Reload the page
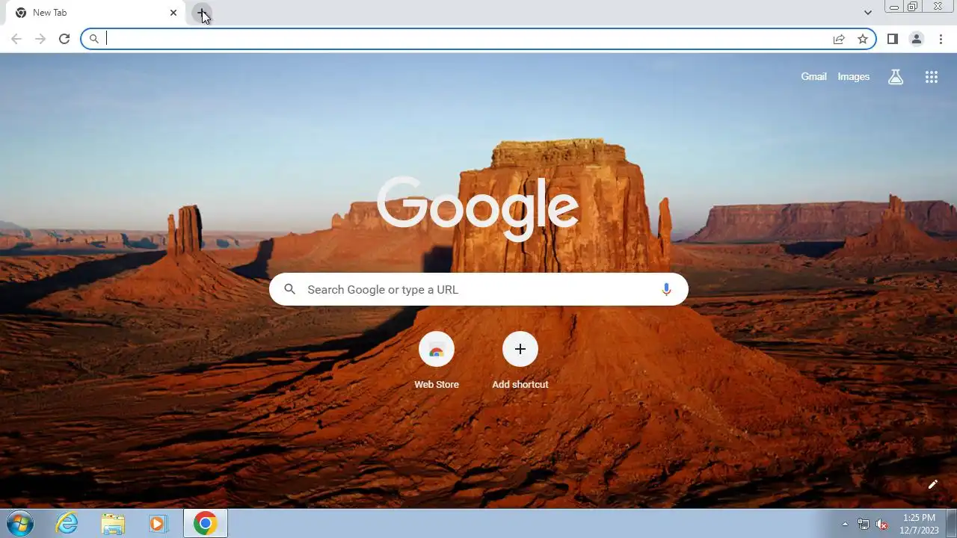Screen dimensions: 957x538 click(x=64, y=39)
